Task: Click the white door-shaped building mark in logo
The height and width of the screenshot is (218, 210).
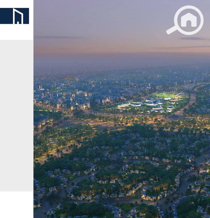Action: coord(18,16)
